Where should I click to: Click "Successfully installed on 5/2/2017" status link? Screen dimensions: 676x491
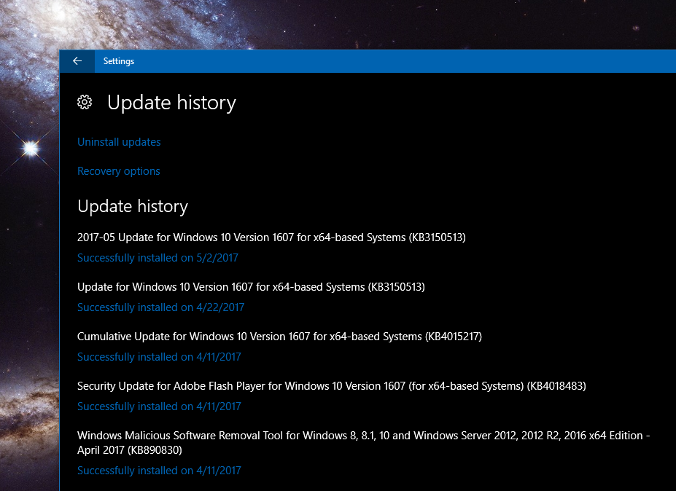[158, 258]
